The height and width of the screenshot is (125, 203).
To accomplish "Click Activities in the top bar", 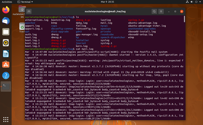I will [x=7, y=2].
